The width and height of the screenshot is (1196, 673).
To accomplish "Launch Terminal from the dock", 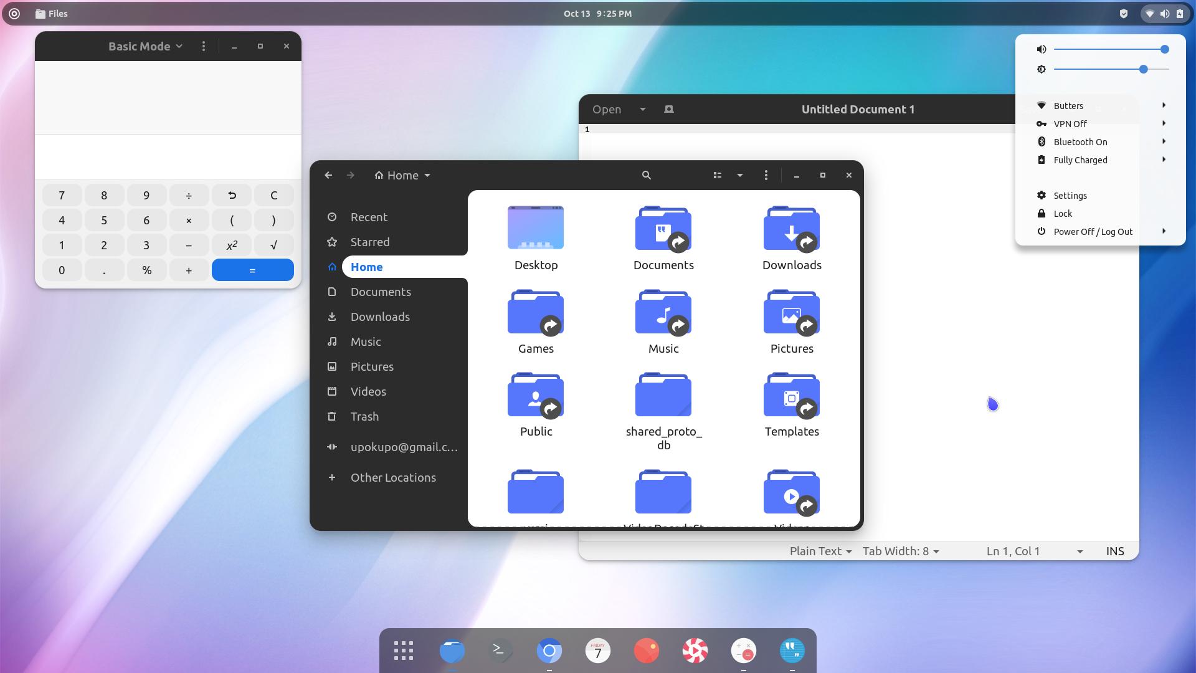I will click(x=500, y=651).
